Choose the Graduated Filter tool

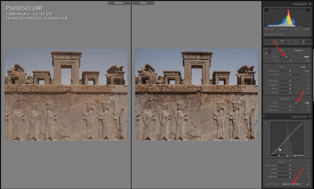pos(289,42)
